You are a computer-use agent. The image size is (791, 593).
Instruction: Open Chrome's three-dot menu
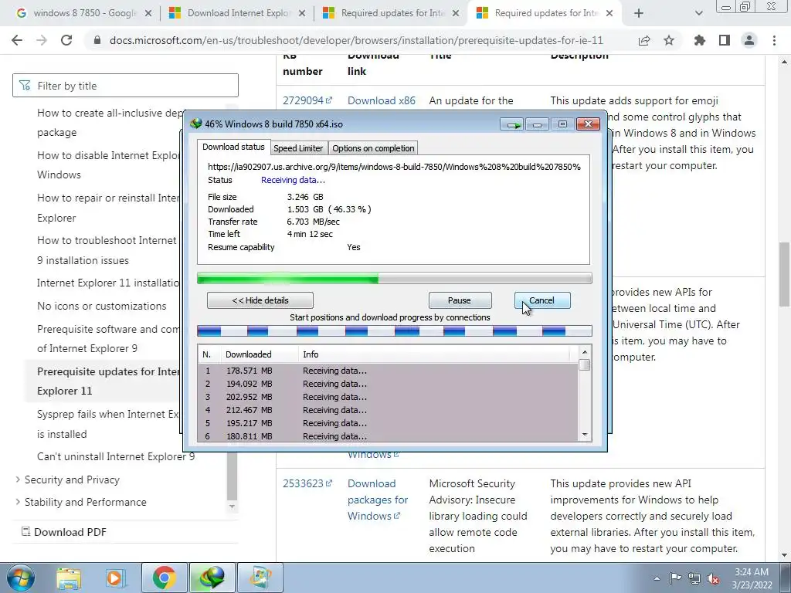pos(774,40)
